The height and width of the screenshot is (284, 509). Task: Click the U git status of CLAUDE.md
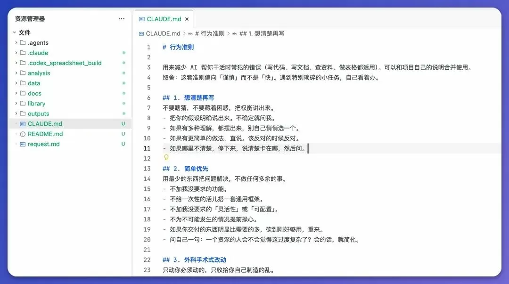(123, 124)
